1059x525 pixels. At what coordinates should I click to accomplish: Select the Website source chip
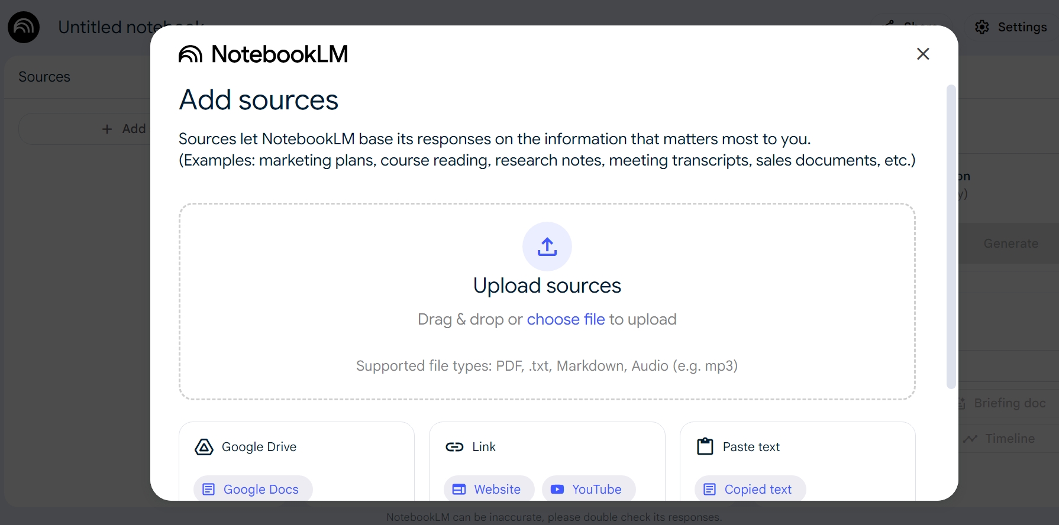pyautogui.click(x=489, y=489)
